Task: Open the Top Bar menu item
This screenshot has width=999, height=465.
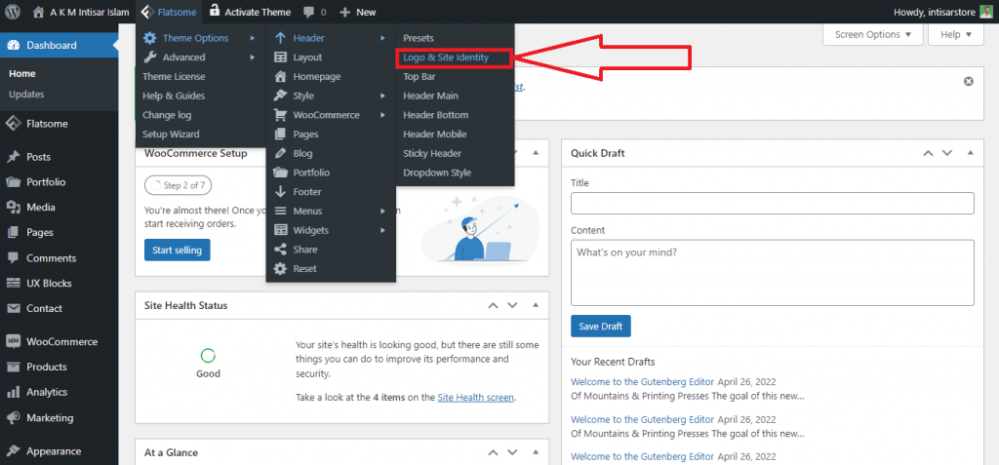Action: (x=420, y=76)
